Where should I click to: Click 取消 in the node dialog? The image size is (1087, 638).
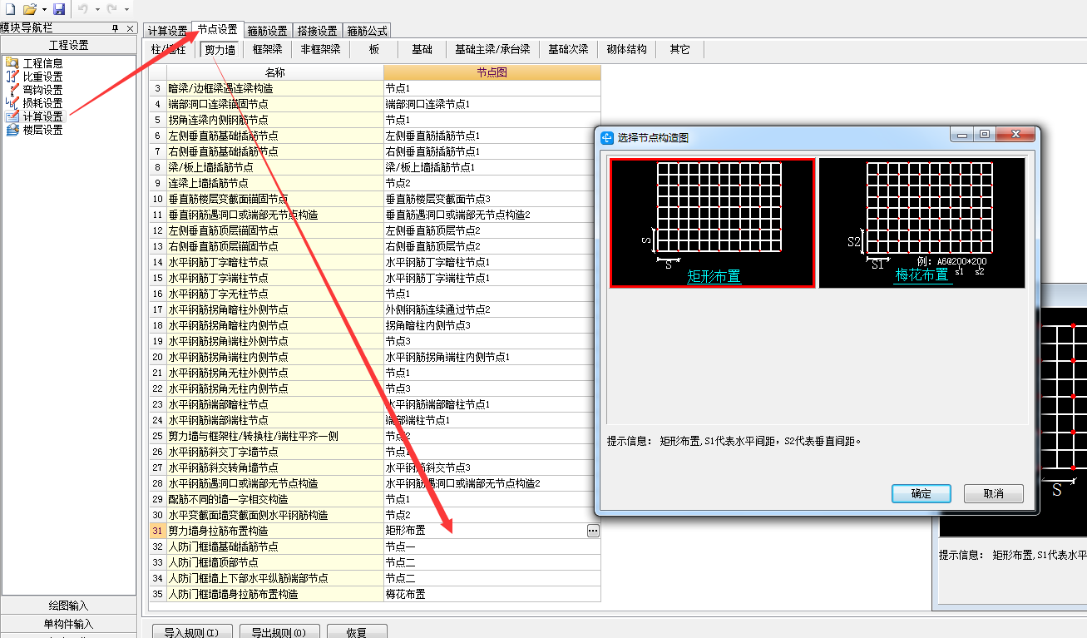tap(993, 493)
